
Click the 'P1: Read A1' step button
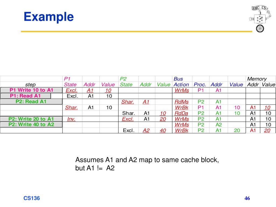(x=26, y=96)
